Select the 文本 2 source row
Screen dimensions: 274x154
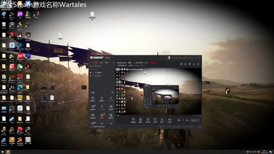coord(102,66)
